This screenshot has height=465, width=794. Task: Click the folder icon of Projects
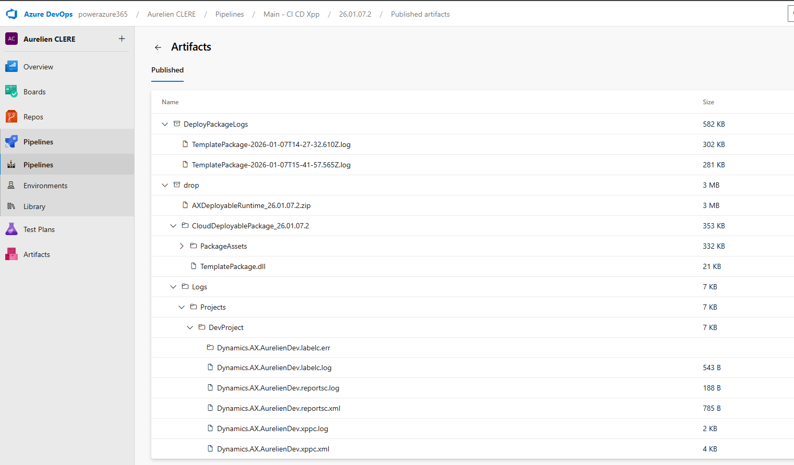click(194, 307)
